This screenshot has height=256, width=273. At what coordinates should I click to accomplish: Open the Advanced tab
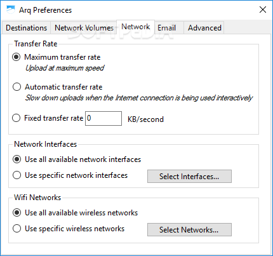pos(204,28)
